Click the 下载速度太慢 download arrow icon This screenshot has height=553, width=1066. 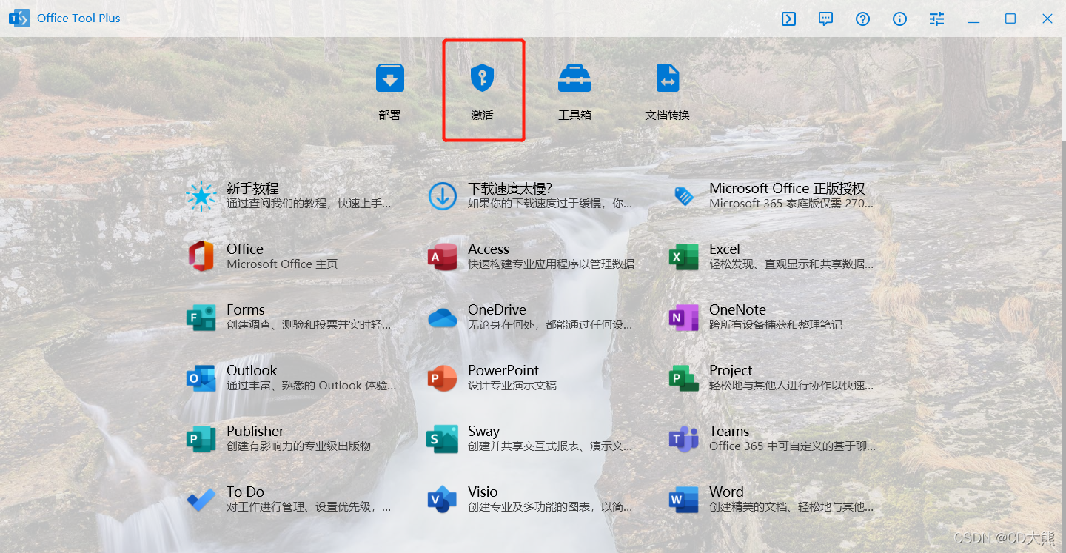(x=443, y=196)
